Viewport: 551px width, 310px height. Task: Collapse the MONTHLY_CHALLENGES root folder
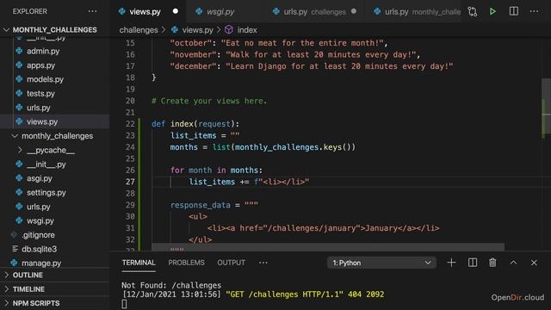pyautogui.click(x=6, y=30)
